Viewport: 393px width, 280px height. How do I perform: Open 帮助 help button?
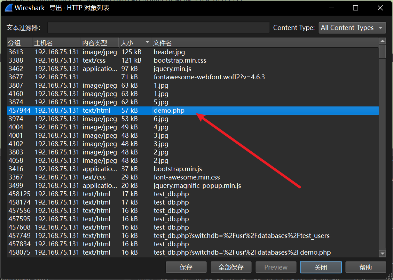pyautogui.click(x=366, y=267)
